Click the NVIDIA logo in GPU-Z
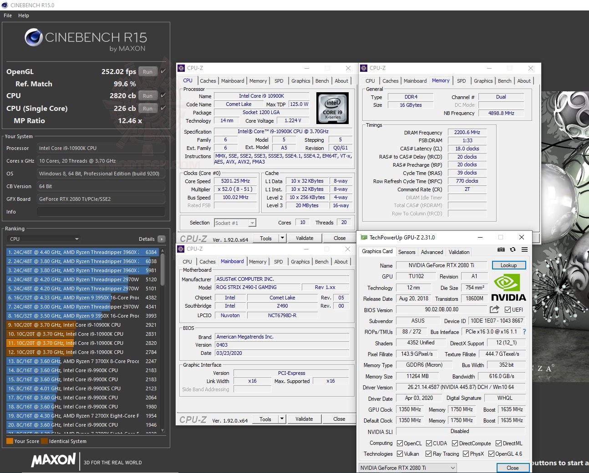 (508, 288)
